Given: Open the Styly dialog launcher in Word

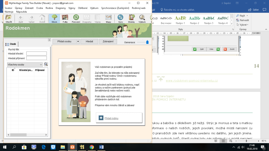Looking at the screenshot, I should point(233,29).
